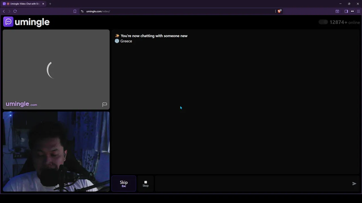Send the chat message with the arrow icon
The width and height of the screenshot is (362, 203).
point(354,184)
